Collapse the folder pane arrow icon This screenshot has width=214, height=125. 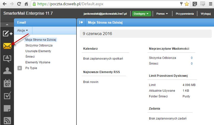81,22
